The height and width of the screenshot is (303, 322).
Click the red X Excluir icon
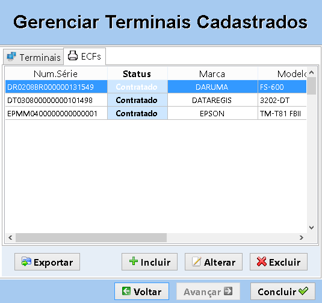261,261
